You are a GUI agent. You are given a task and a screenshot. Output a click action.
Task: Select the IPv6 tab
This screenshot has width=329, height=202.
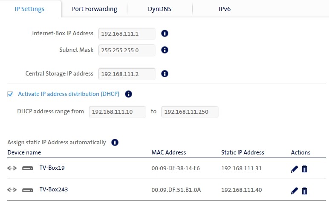224,9
